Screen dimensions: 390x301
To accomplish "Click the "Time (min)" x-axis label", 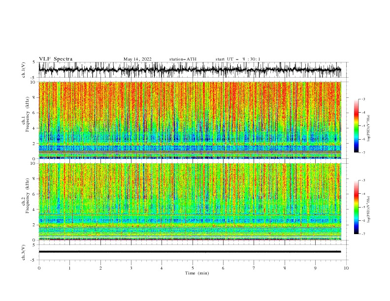I will click(x=197, y=273).
